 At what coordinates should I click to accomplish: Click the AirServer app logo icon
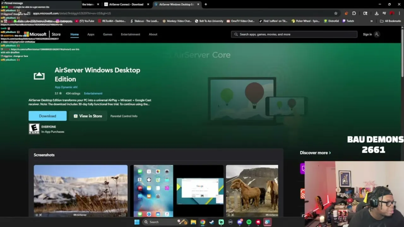tap(39, 76)
